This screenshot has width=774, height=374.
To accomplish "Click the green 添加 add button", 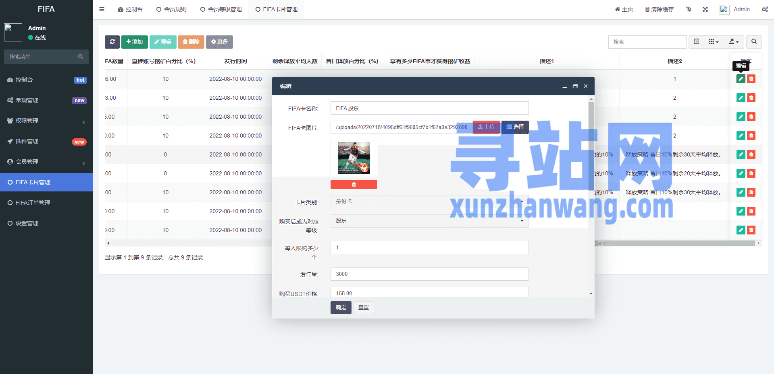I will pyautogui.click(x=135, y=42).
